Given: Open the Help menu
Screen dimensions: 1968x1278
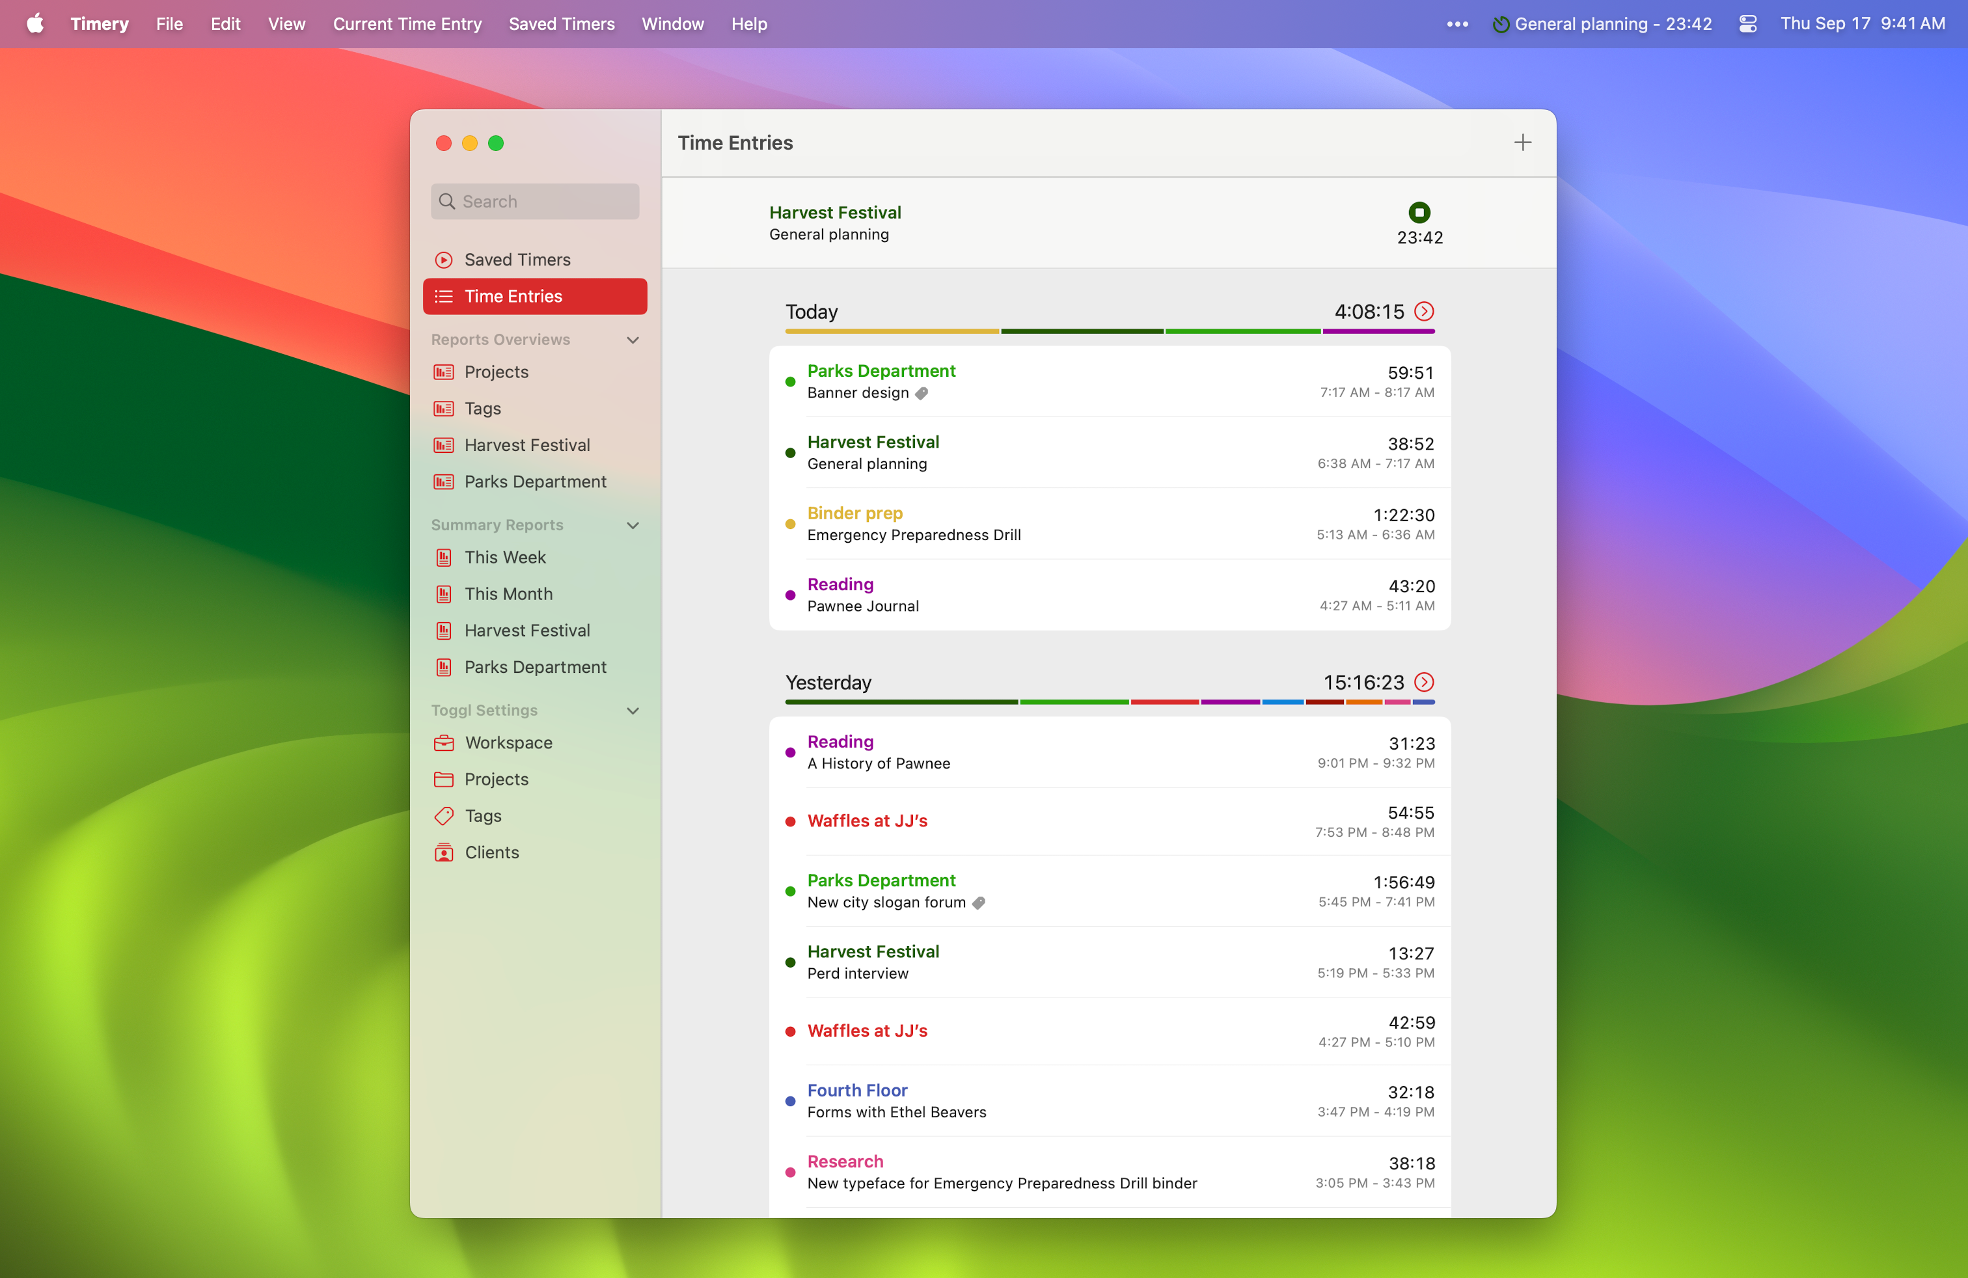Looking at the screenshot, I should click(748, 24).
